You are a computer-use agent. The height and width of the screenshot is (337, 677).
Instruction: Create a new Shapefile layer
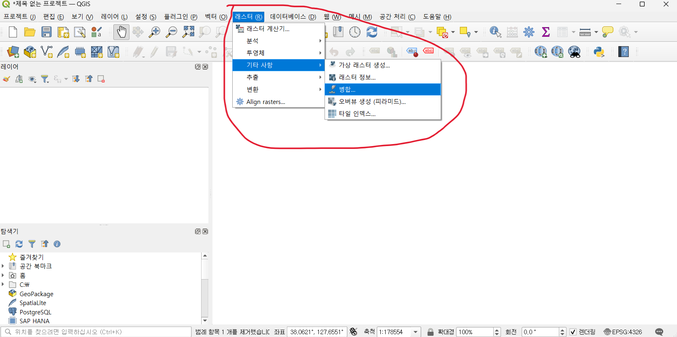coord(47,52)
